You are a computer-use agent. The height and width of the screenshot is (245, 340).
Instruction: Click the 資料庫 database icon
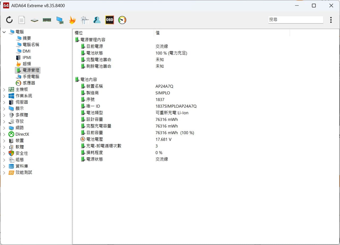coord(11,166)
